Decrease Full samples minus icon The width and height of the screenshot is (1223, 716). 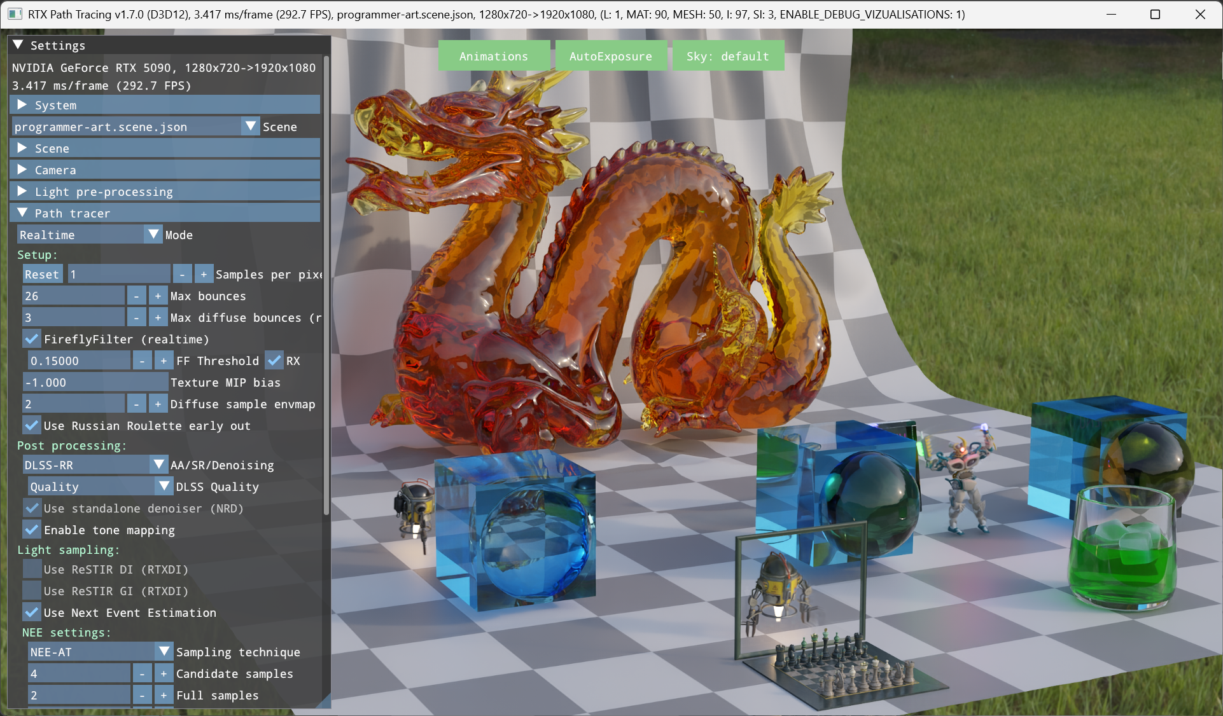click(x=142, y=696)
